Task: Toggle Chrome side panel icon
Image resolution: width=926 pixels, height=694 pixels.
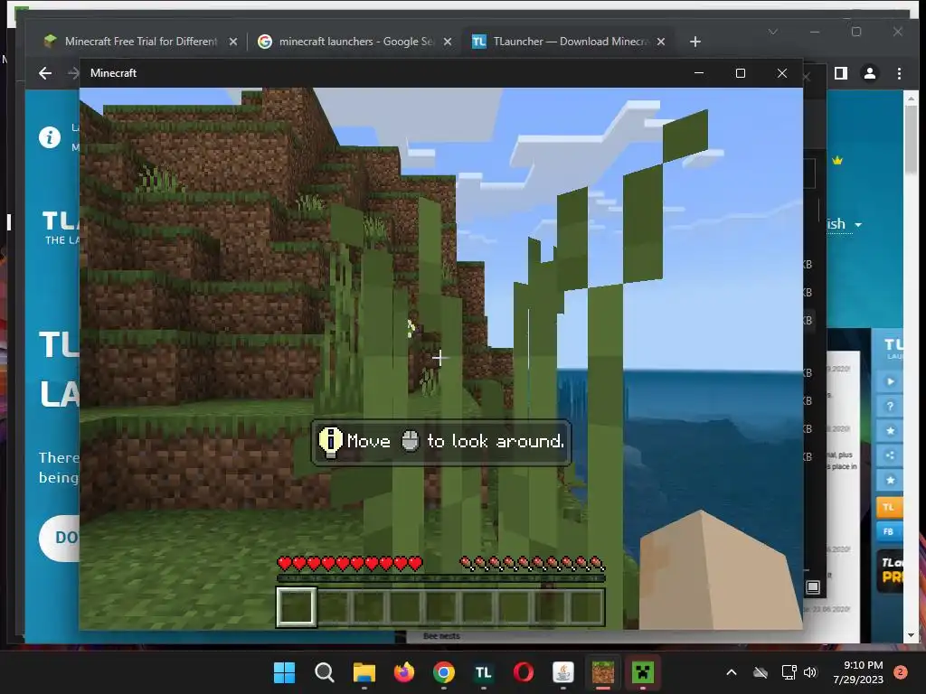Action: pos(841,73)
